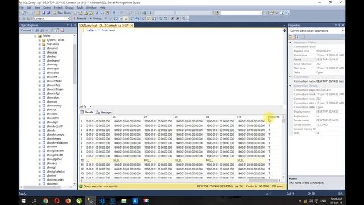Click the Comment out selected lines icon
364x205 pixels.
tap(160, 18)
